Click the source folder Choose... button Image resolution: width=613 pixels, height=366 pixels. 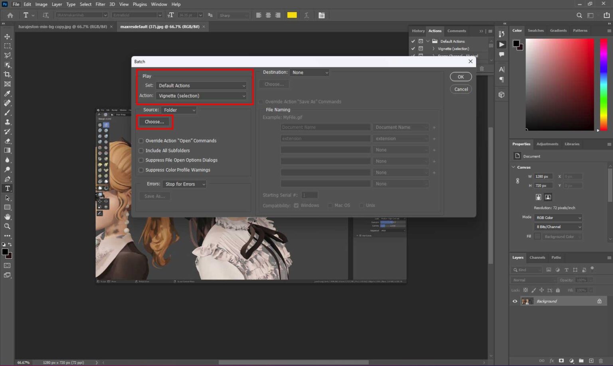(154, 122)
